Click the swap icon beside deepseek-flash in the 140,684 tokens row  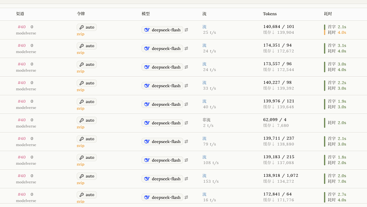[x=186, y=30]
